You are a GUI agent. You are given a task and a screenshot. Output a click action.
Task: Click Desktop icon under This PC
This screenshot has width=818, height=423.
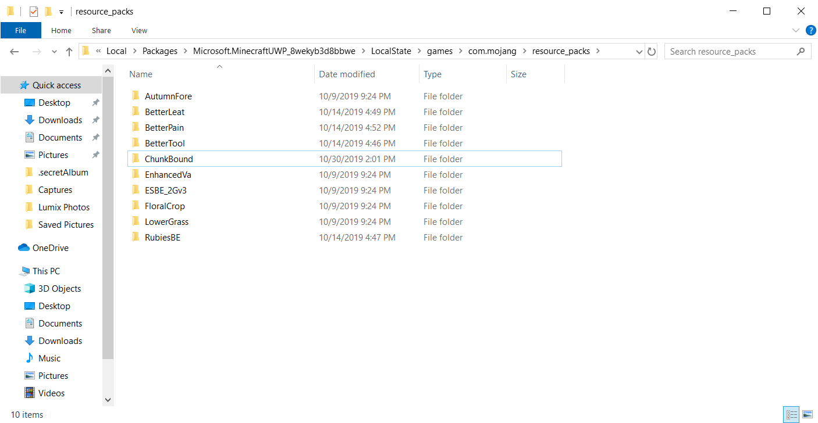click(30, 306)
